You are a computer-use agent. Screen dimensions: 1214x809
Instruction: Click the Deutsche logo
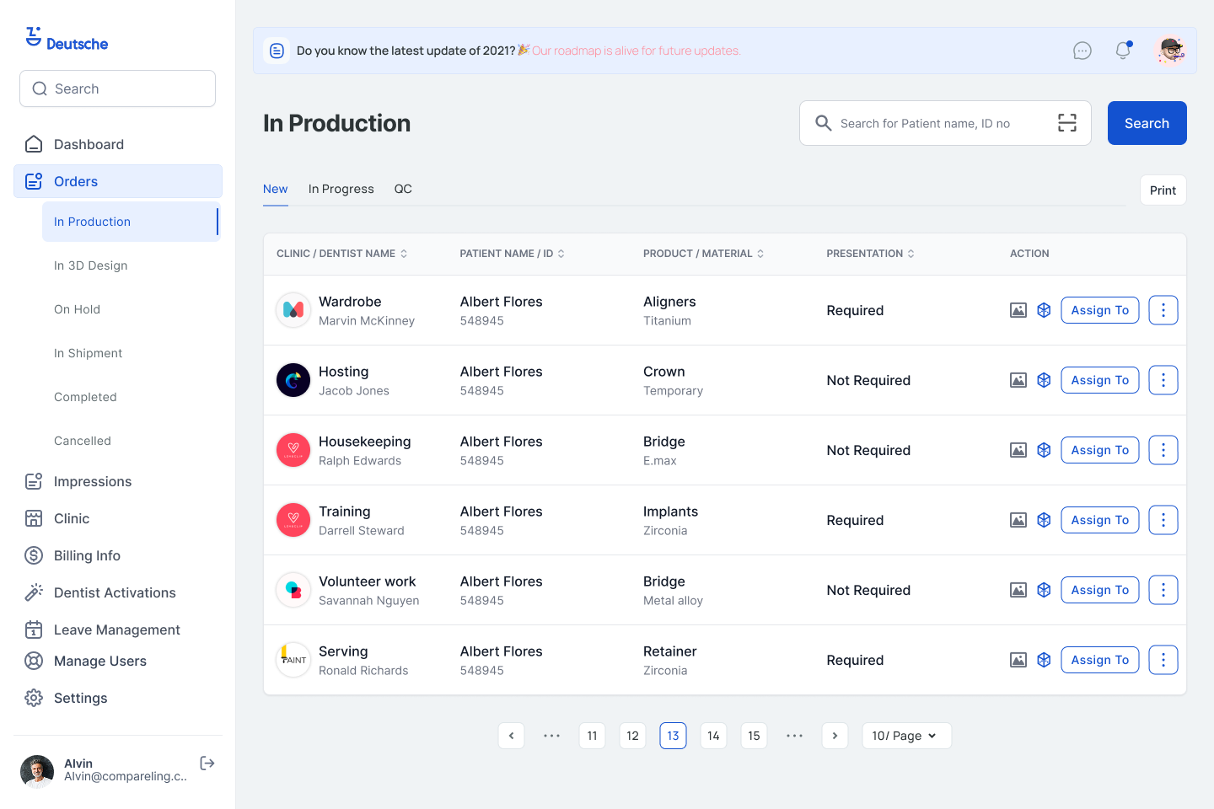[x=67, y=39]
